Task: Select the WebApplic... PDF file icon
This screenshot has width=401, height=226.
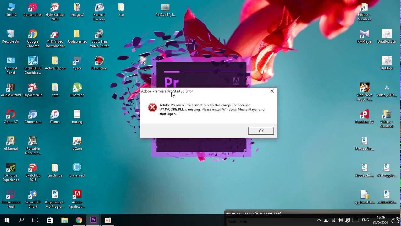Action: pyautogui.click(x=387, y=170)
